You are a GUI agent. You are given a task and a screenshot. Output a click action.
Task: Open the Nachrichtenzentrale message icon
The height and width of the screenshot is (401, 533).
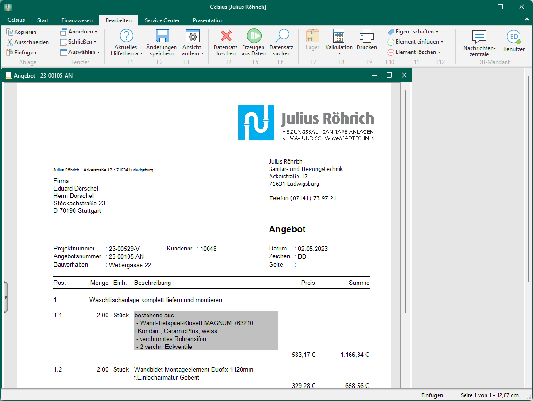click(x=479, y=37)
